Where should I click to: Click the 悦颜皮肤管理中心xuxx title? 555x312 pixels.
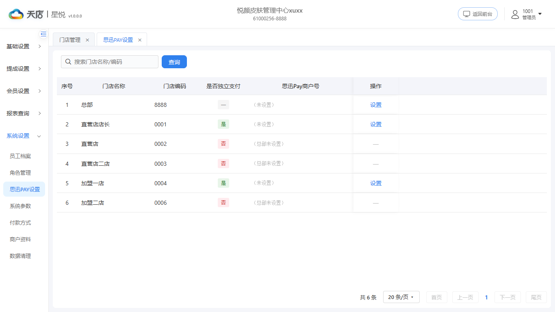point(270,10)
